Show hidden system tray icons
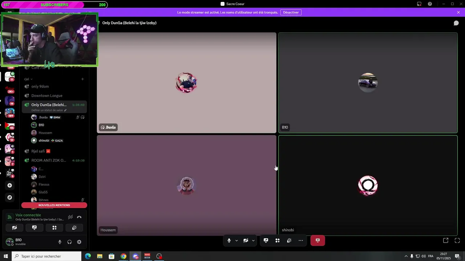 point(406,256)
